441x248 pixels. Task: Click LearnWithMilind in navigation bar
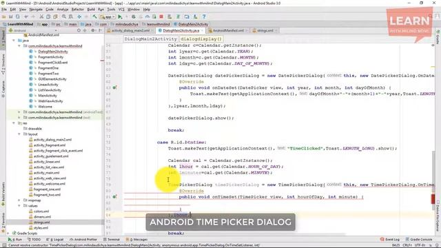[x=18, y=24]
